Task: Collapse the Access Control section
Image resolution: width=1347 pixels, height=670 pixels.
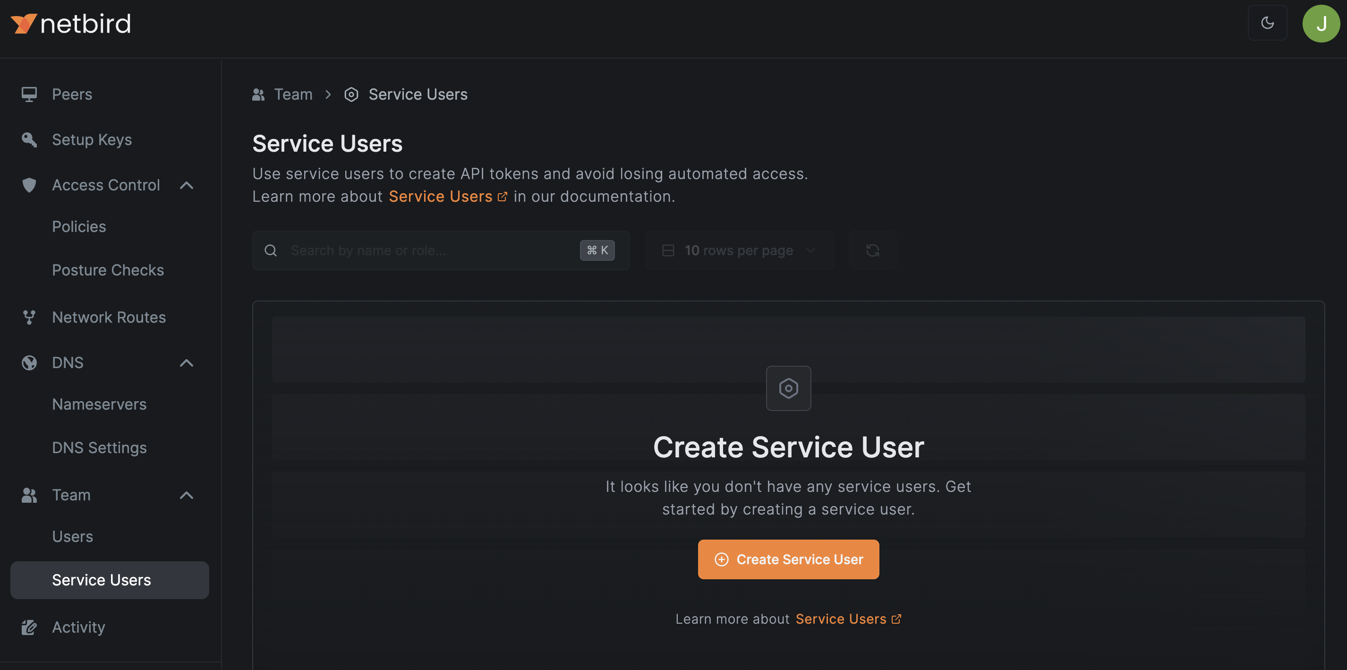Action: tap(187, 185)
